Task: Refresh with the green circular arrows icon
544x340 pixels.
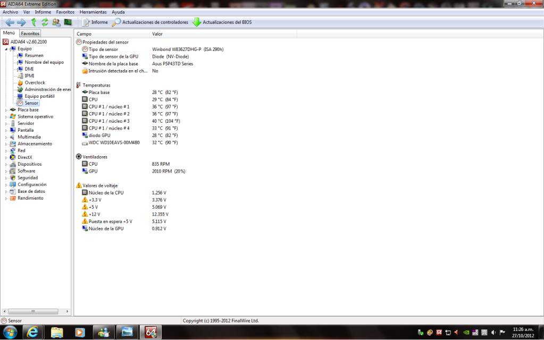Action: (x=45, y=22)
